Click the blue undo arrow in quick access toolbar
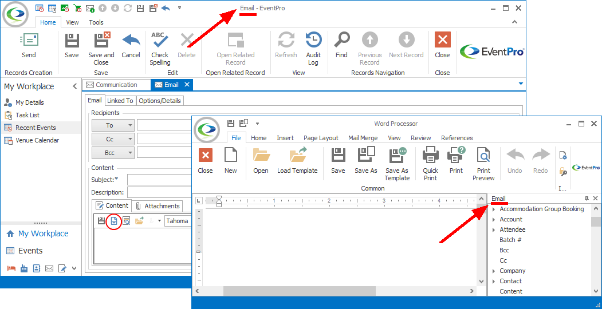602x309 pixels. point(166,7)
